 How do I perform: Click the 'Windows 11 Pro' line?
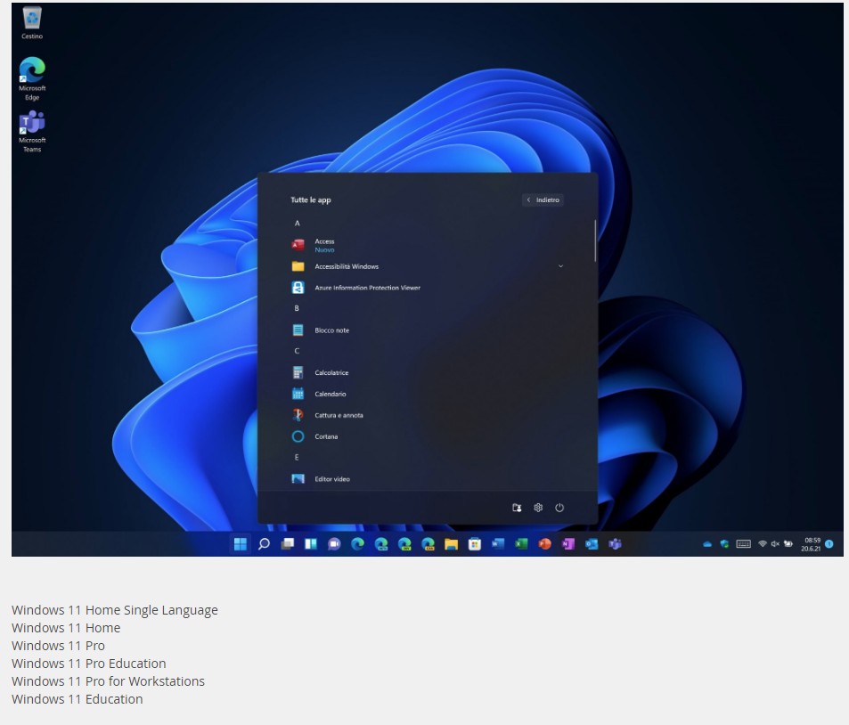coord(59,646)
